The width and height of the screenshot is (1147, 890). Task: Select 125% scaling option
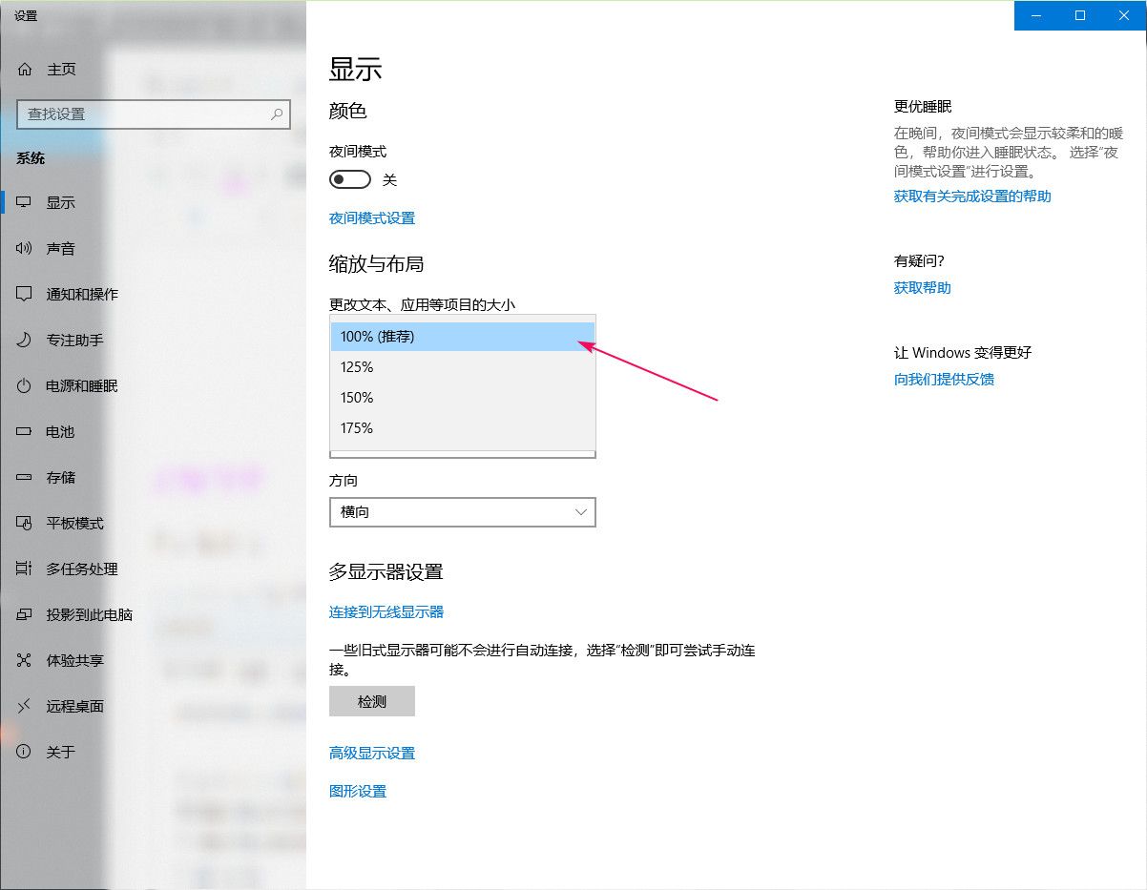click(x=463, y=367)
